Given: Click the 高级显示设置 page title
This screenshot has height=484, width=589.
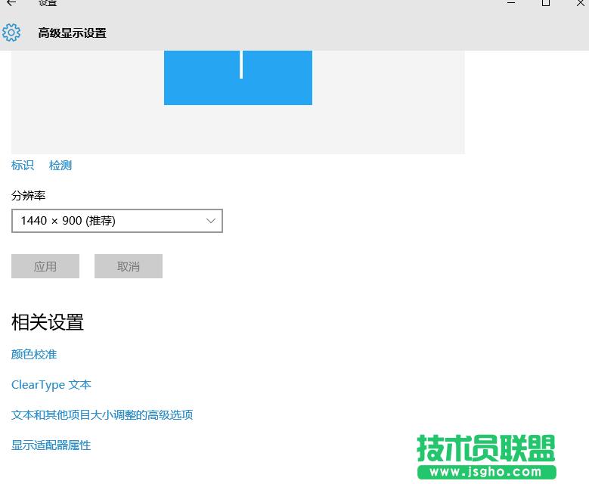Looking at the screenshot, I should click(x=72, y=33).
